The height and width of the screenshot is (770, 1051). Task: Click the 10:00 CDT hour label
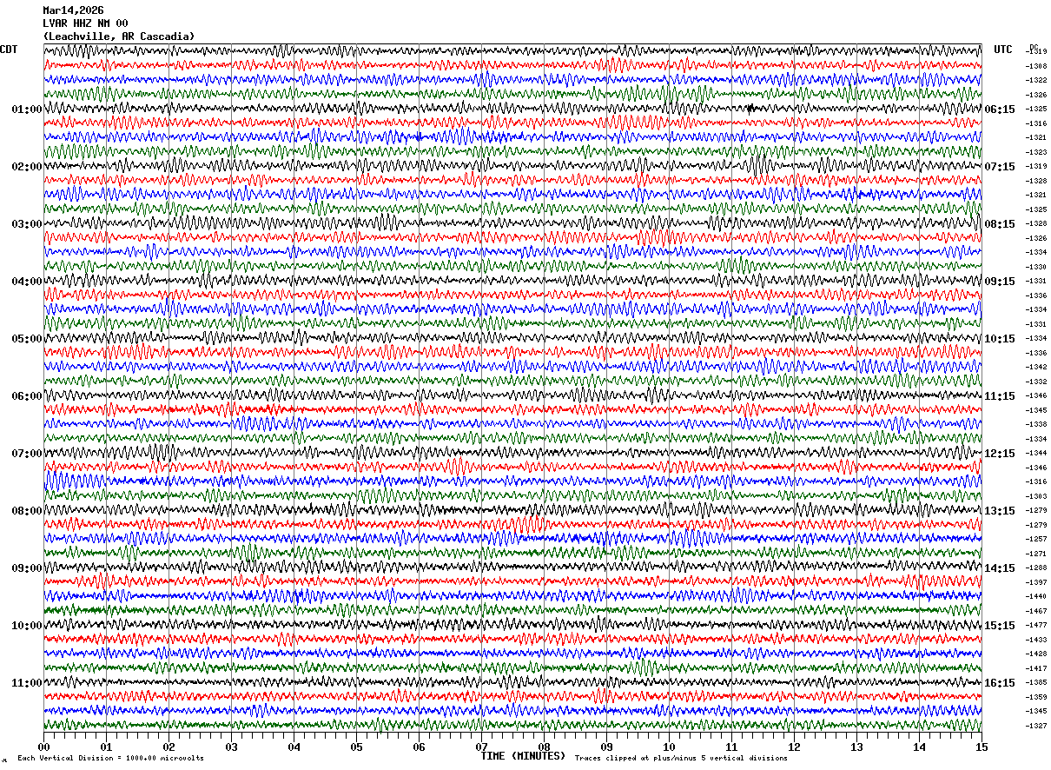[27, 626]
